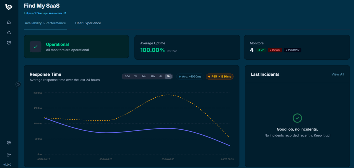The image size is (354, 168).
Task: Click View All incidents link
Action: click(x=338, y=74)
